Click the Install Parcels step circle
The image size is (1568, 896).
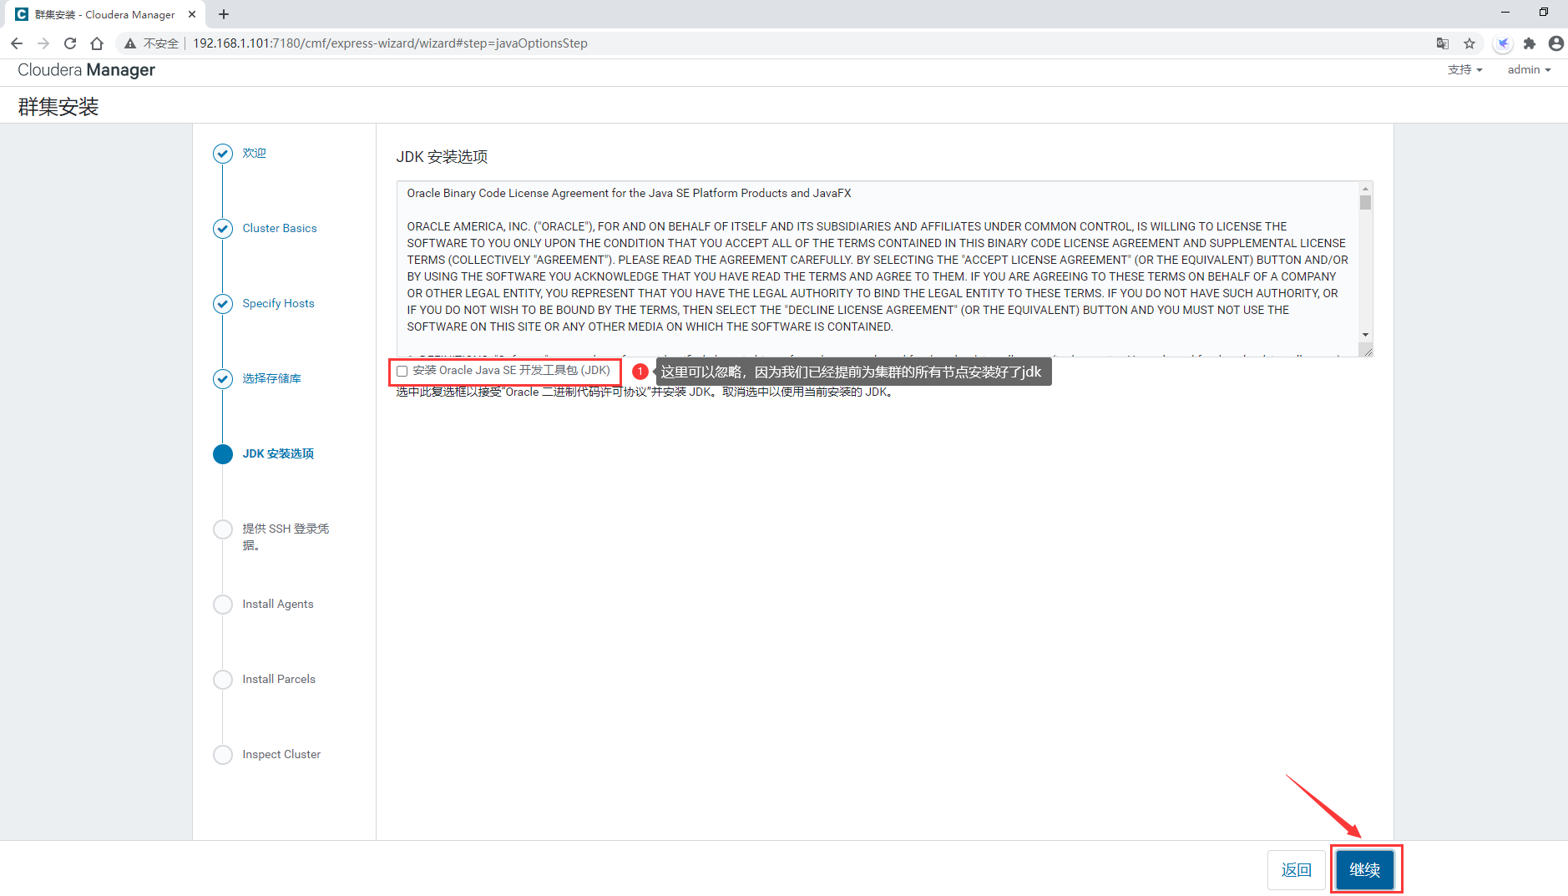(223, 680)
